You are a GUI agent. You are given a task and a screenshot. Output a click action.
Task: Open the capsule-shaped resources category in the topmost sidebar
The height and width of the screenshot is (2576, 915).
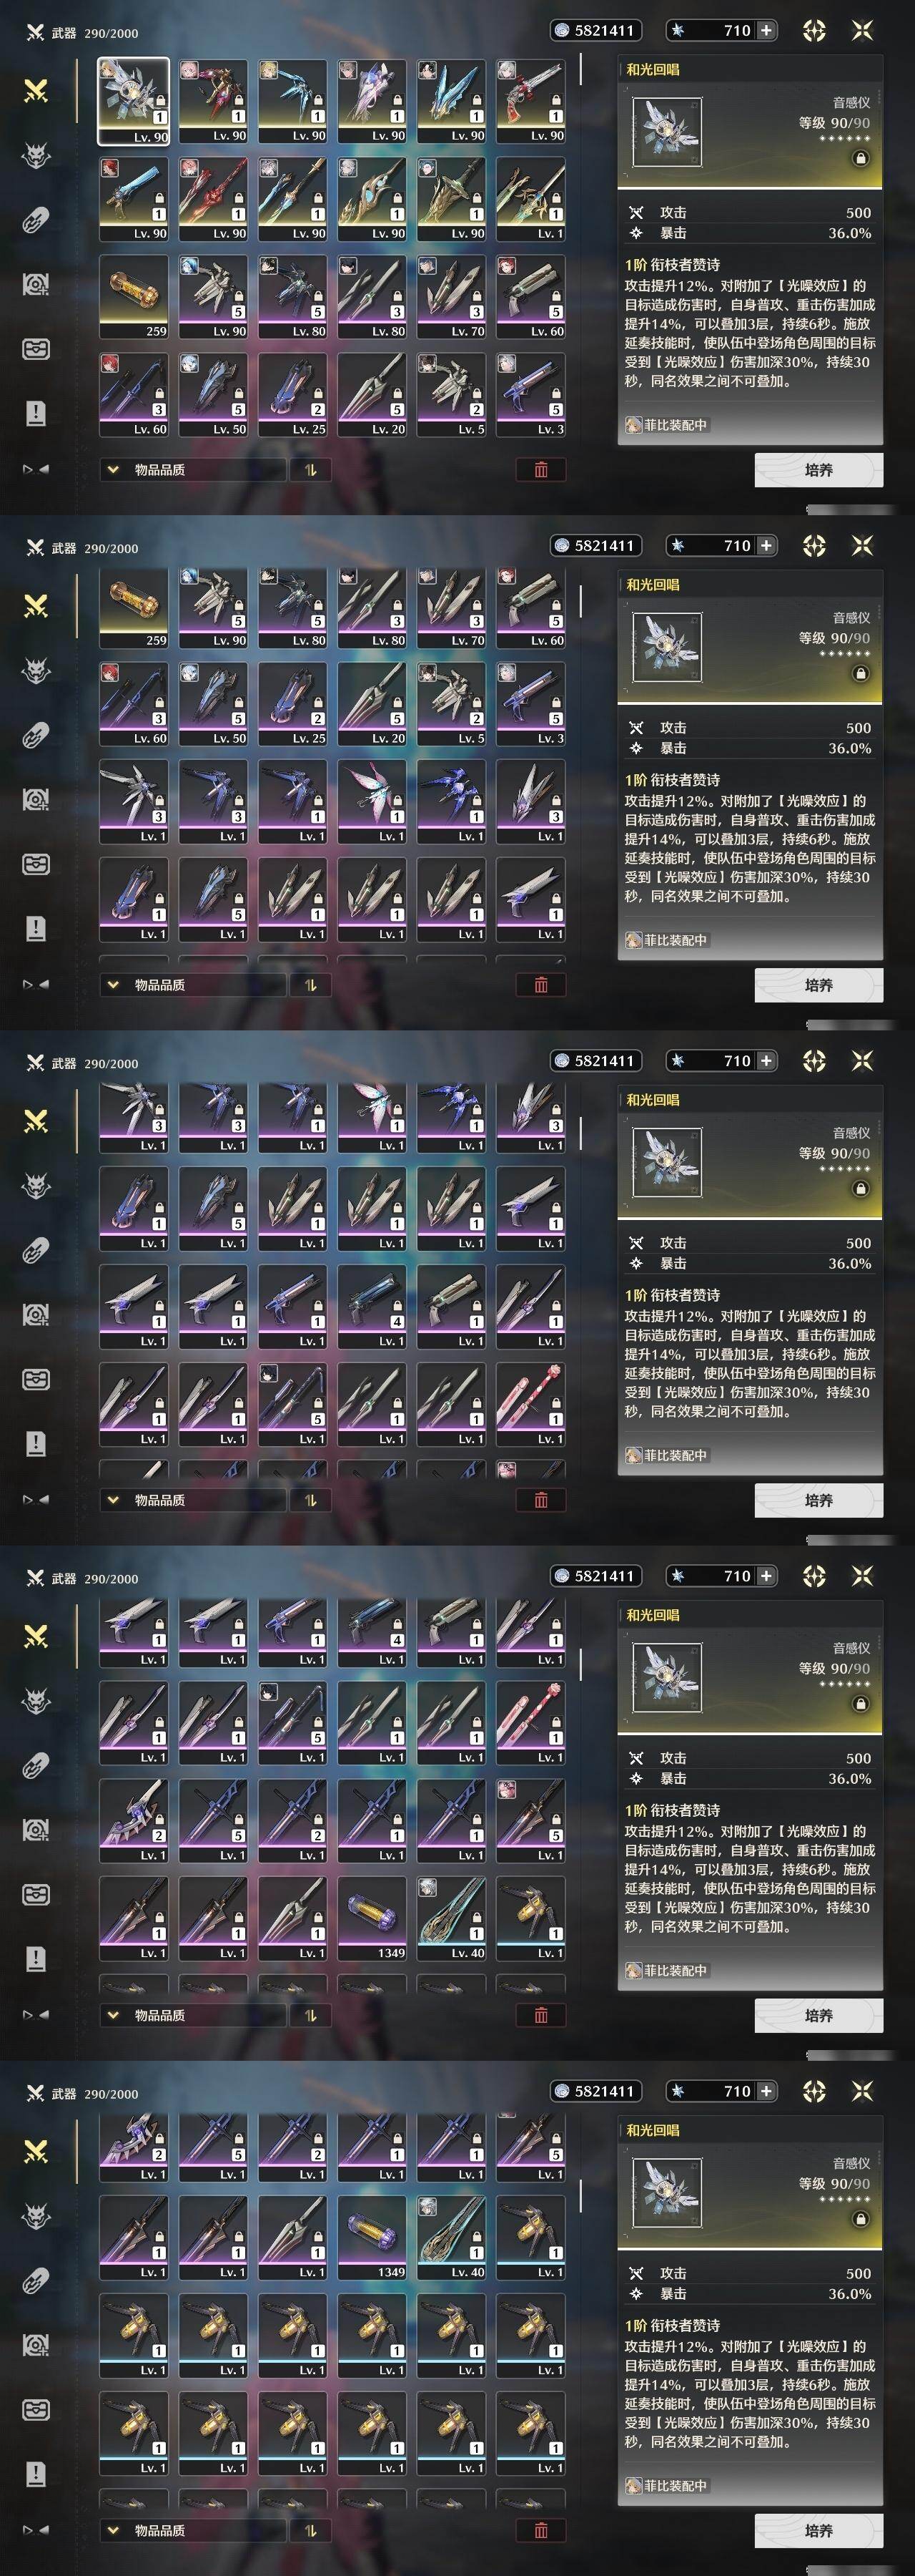click(36, 220)
